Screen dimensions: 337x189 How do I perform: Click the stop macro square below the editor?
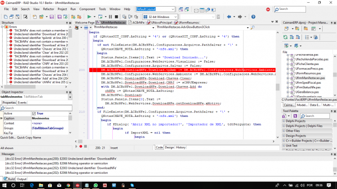click(85, 146)
